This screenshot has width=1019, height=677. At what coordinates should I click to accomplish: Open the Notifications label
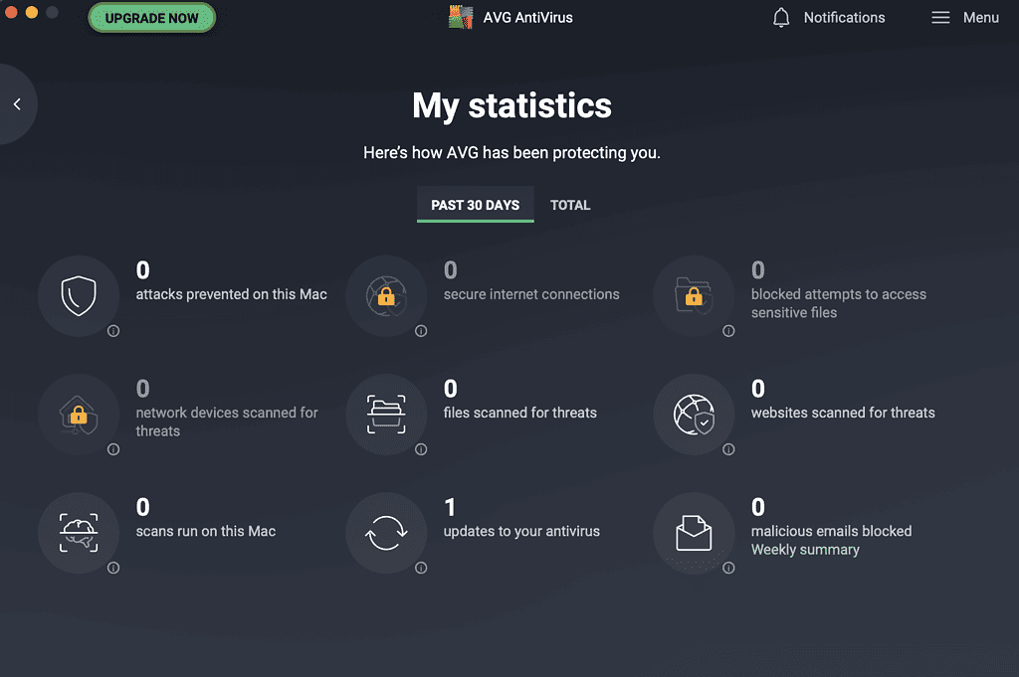(844, 18)
